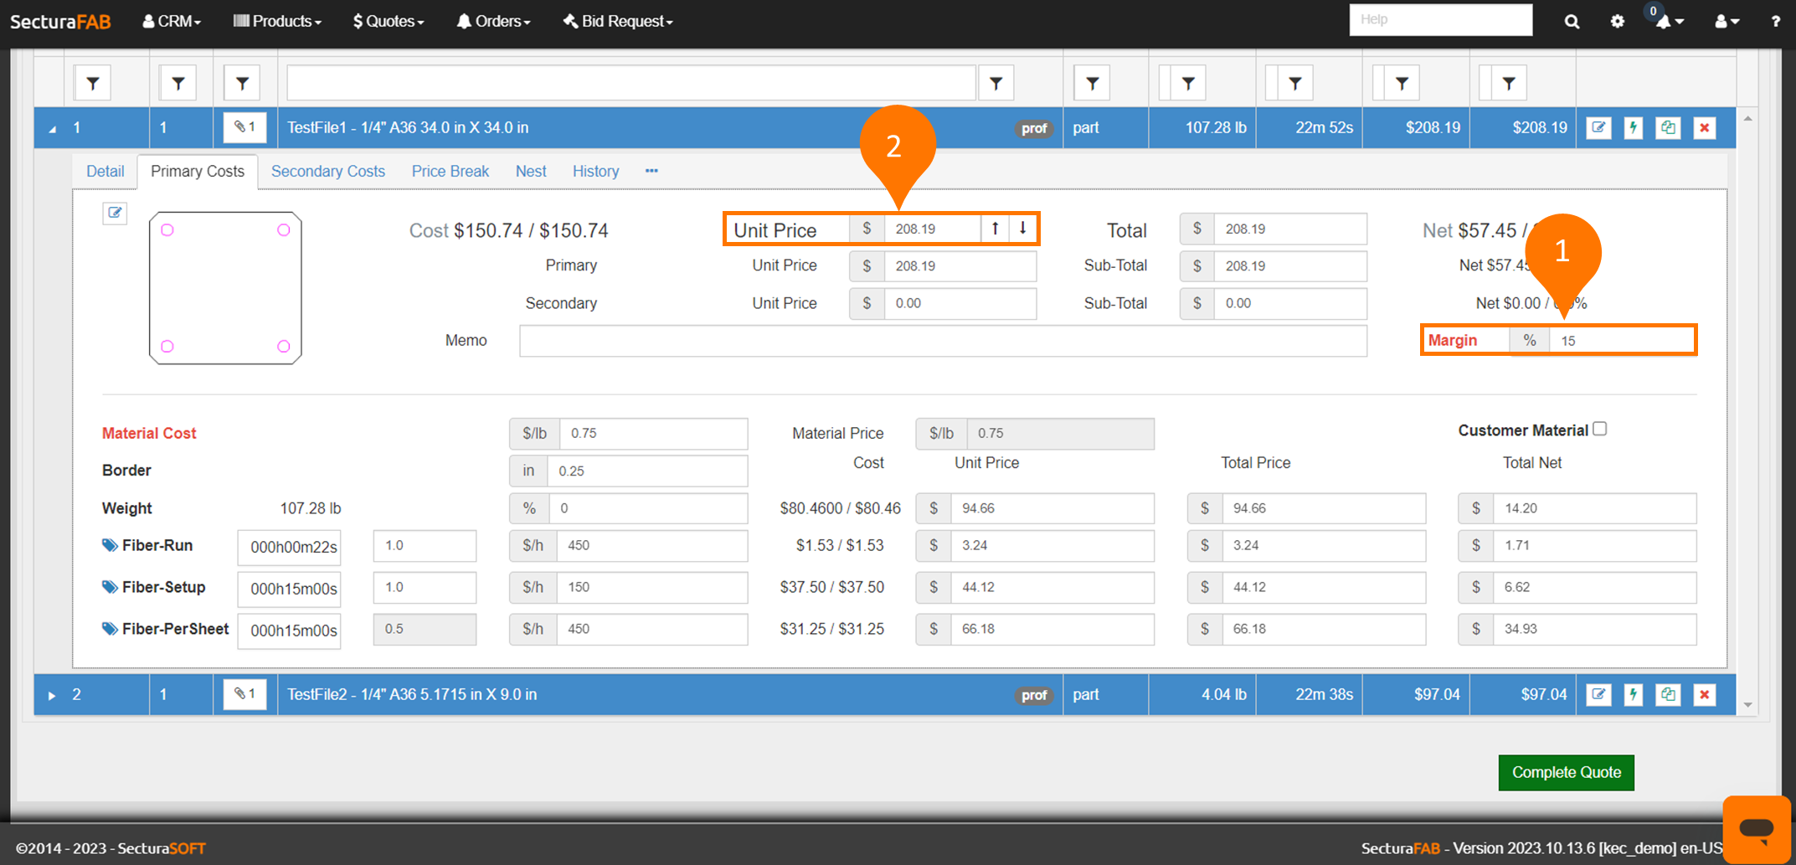
Task: Open the orange chat widget
Action: pos(1756,828)
